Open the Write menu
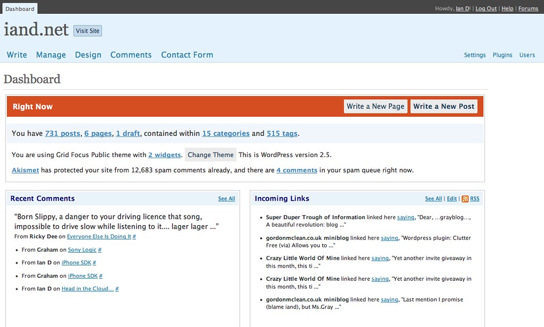The image size is (544, 327). point(16,55)
